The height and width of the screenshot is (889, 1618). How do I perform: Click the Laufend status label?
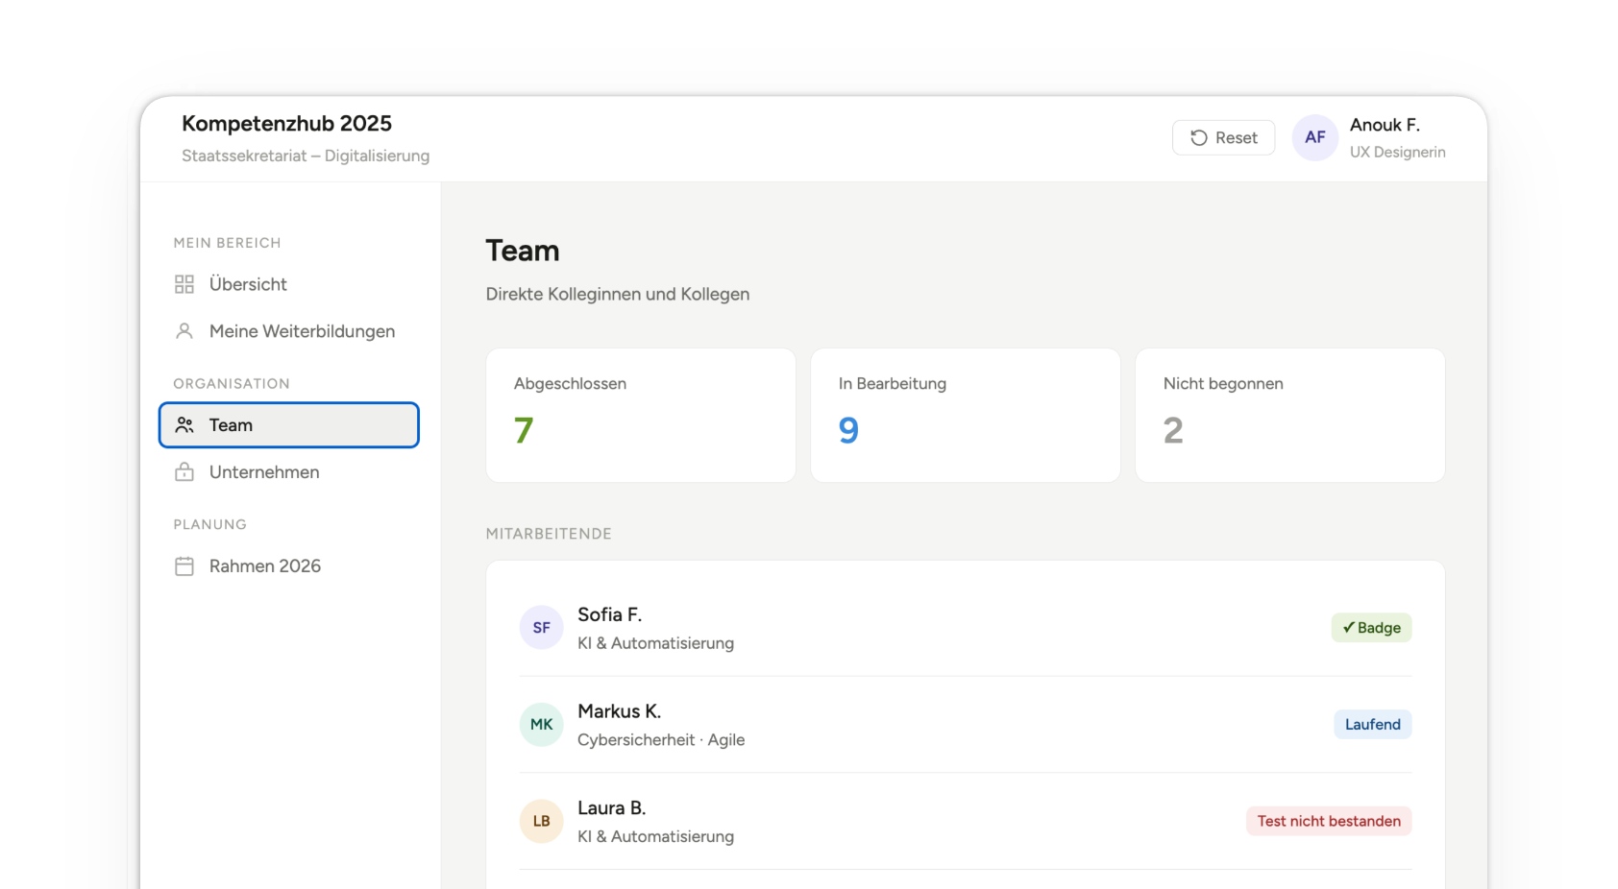[x=1372, y=725]
